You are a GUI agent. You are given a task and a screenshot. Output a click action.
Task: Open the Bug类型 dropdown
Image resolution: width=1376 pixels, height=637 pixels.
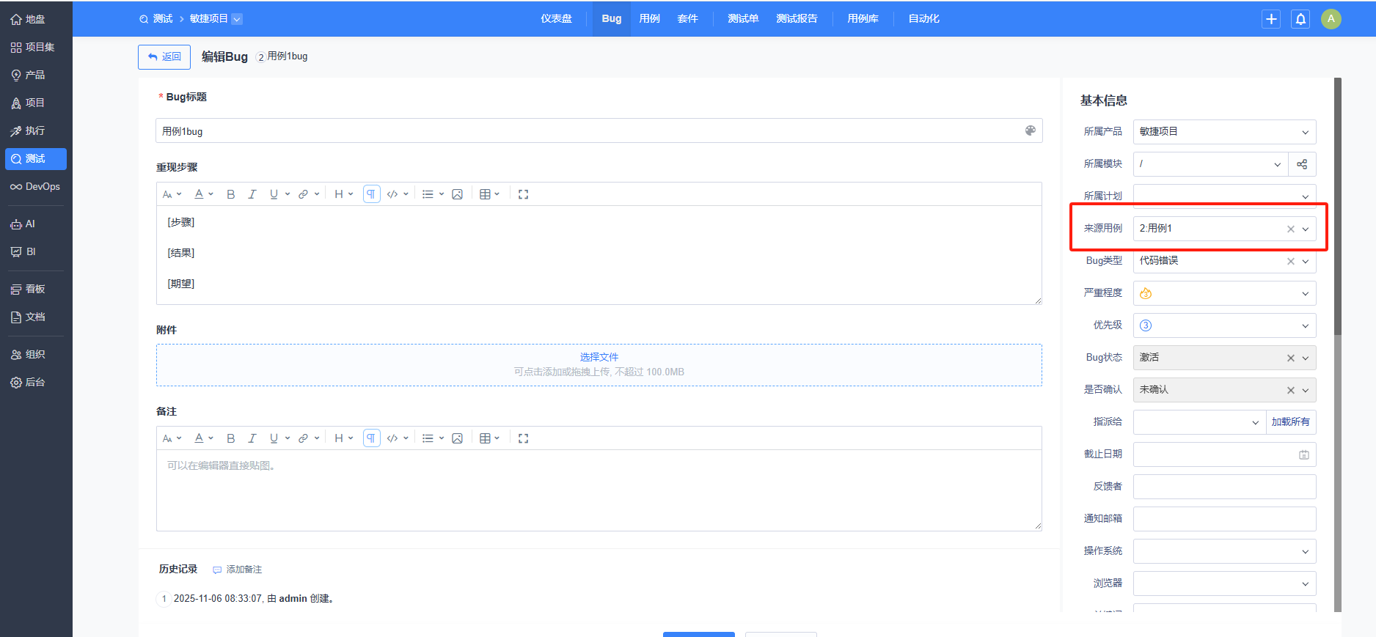coord(1306,261)
